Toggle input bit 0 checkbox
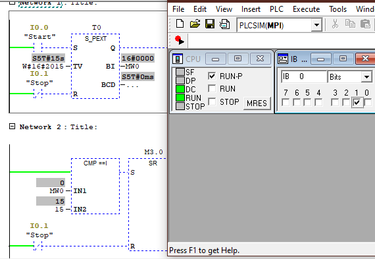Screen dimensions: 375x259 point(368,103)
